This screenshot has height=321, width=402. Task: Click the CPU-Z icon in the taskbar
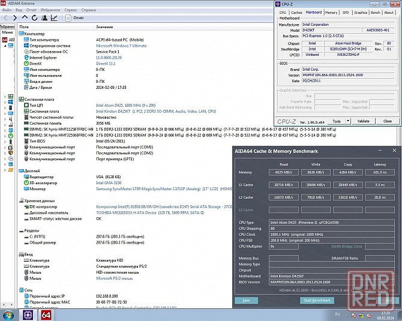(x=28, y=314)
